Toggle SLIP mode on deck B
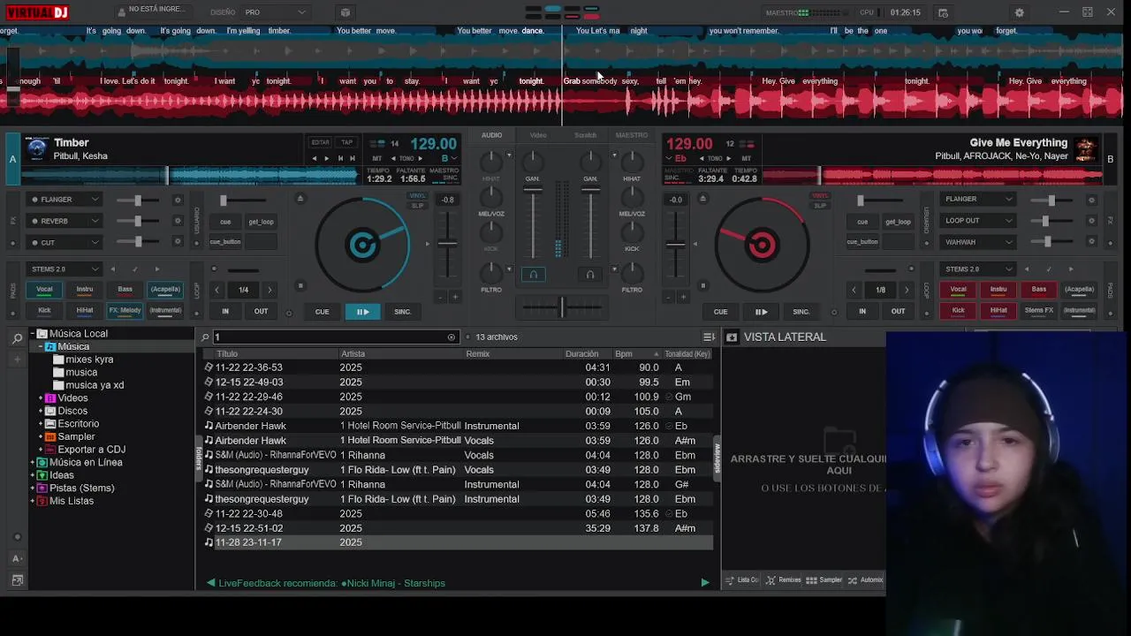Screen dimensions: 1131x636 pyautogui.click(x=820, y=206)
